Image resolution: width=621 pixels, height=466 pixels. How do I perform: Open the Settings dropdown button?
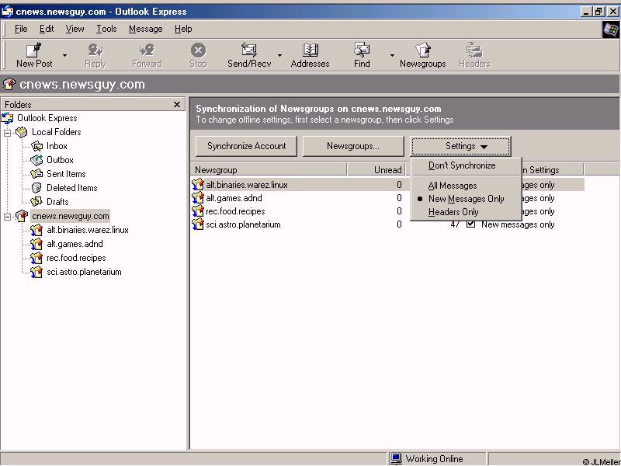(x=460, y=146)
